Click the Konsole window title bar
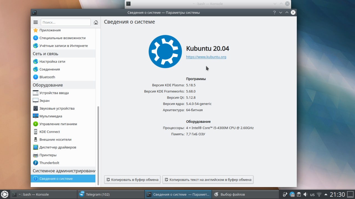Image resolution: width=355 pixels, height=199 pixels. [208, 4]
